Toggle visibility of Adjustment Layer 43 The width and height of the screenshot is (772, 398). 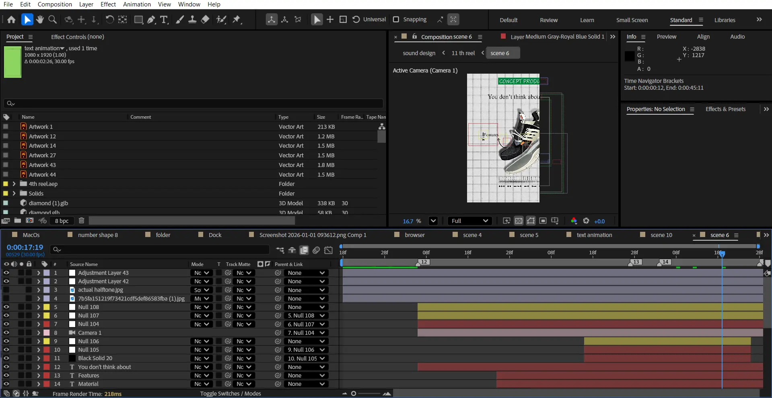pos(6,273)
